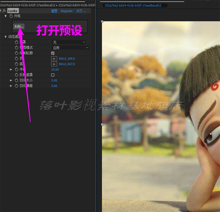Click the feather offset value 0.00

pyautogui.click(x=54, y=86)
